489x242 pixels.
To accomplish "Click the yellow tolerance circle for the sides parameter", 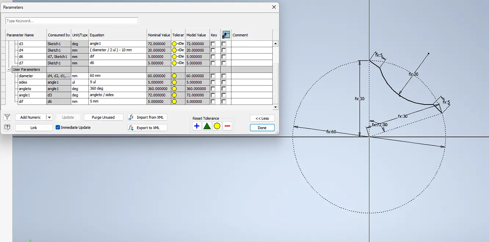I will [174, 82].
